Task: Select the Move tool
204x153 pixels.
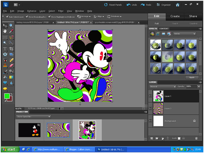Action: coord(5,26)
